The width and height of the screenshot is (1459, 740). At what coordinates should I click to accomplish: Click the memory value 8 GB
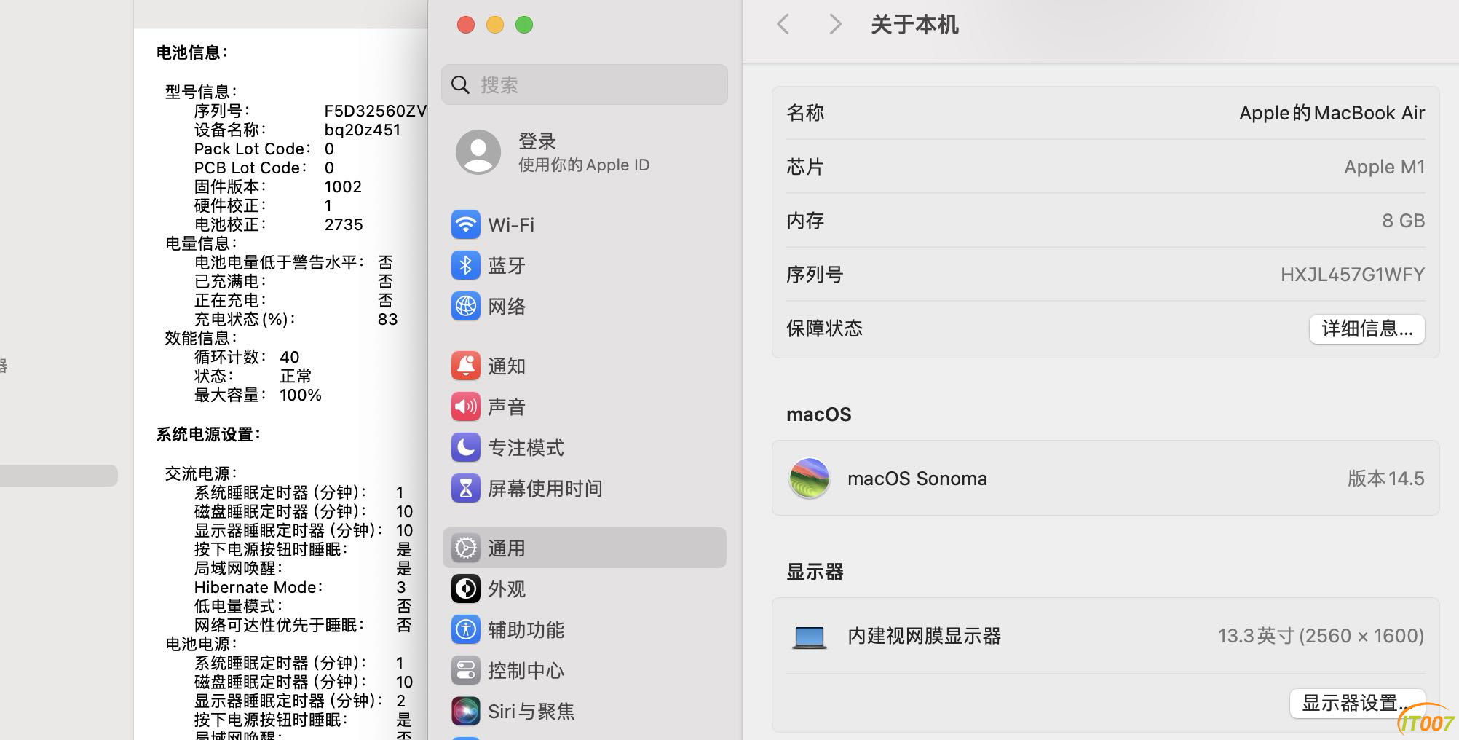1404,221
